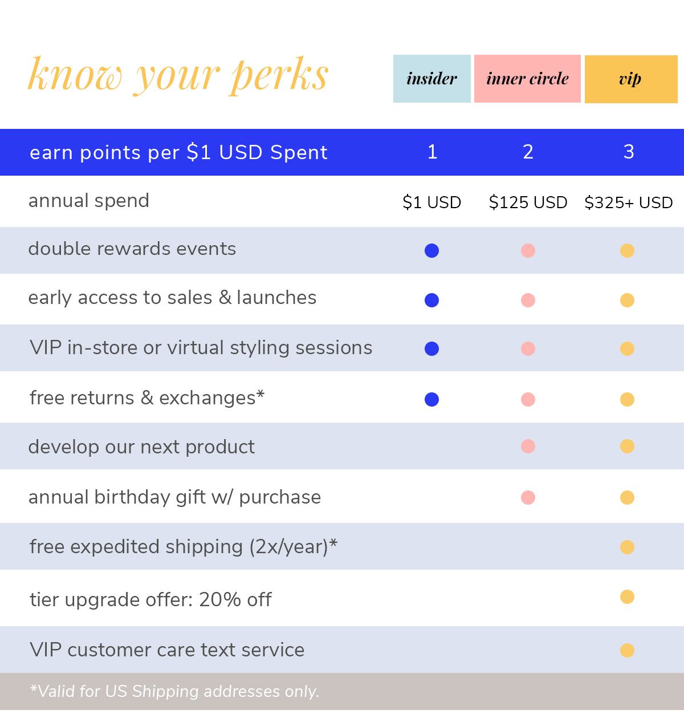The image size is (684, 714).
Task: Click blue dot for double rewards events
Action: [x=432, y=250]
